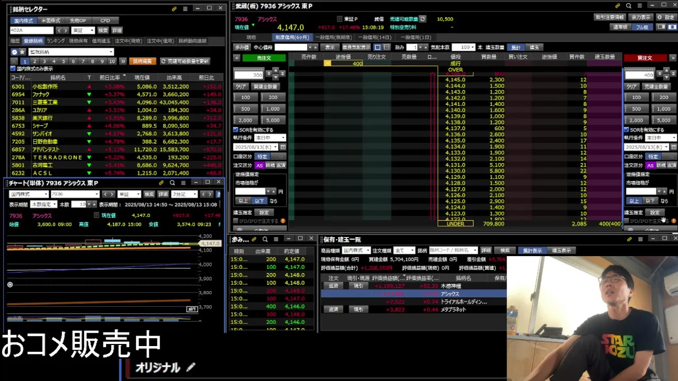Open 設定 gear in 武蔵 board window

coord(666,17)
